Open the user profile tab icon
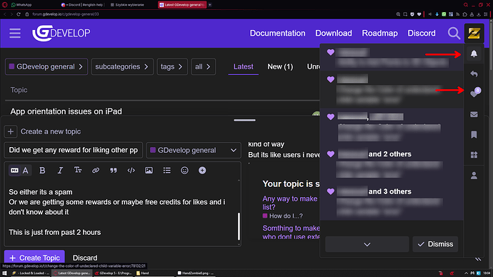The height and width of the screenshot is (277, 493). (474, 176)
